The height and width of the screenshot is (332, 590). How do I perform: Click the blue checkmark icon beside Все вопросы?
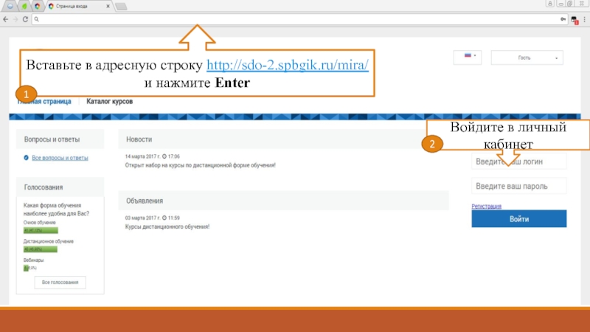coord(27,158)
